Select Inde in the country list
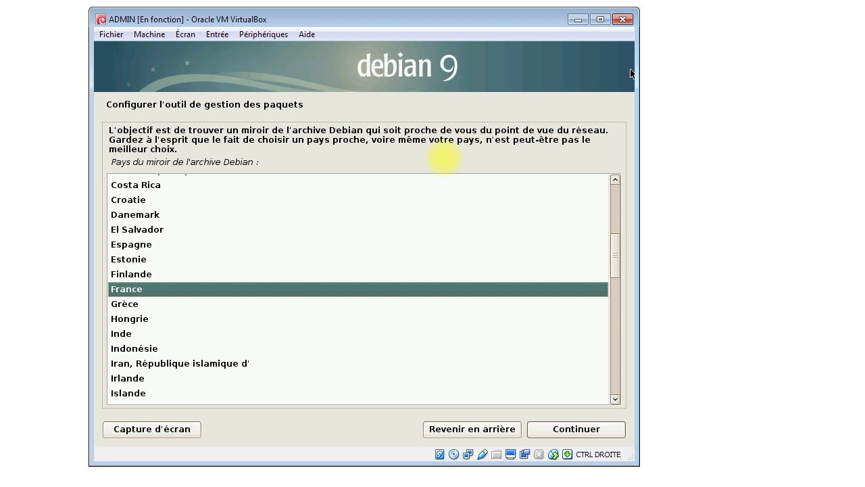Viewport: 865px width, 487px height. coord(358,333)
